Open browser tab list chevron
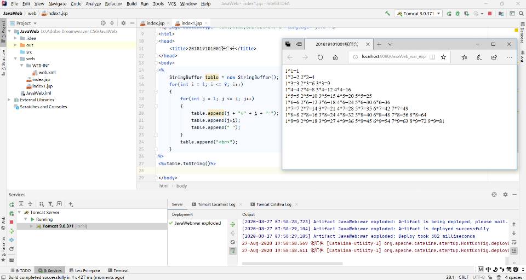The image size is (526, 280). [390, 44]
